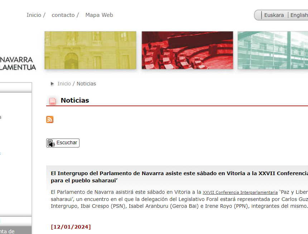Open the XXVII Conferencia Interparlamentaria link

[240, 192]
